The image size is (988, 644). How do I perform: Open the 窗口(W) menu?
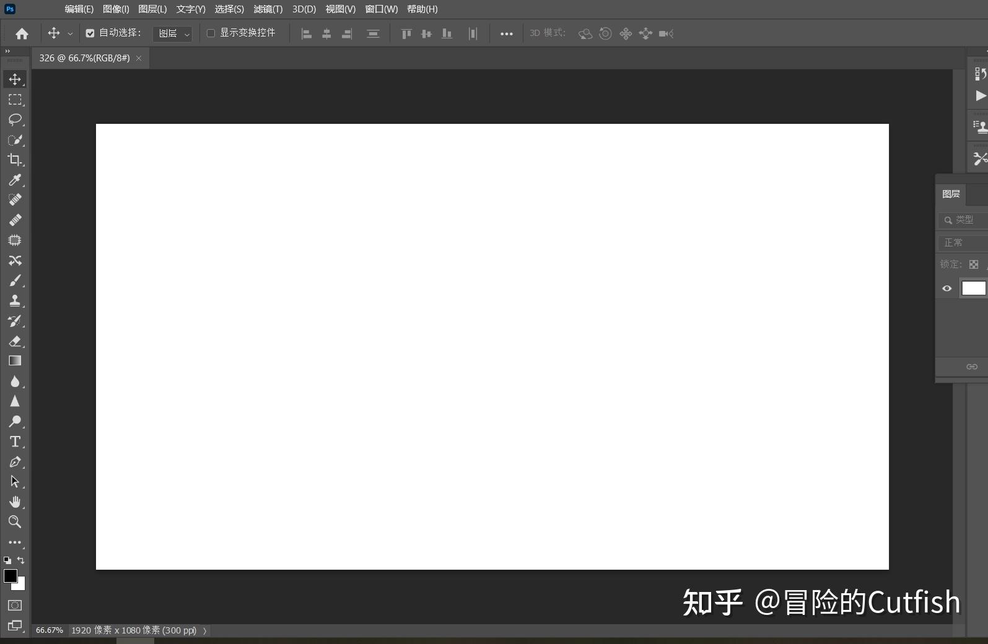point(381,9)
